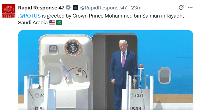This screenshot has height=110, width=198.
Task: Click the Rapid Response 47 display name
Action: 41,8
